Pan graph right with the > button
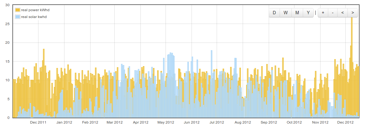This screenshot has height=131, width=367. (x=352, y=13)
